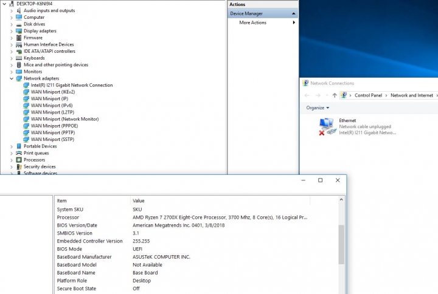This screenshot has width=438, height=294.
Task: Click the ASUSTeK COMPUTER INC. value
Action: [161, 257]
